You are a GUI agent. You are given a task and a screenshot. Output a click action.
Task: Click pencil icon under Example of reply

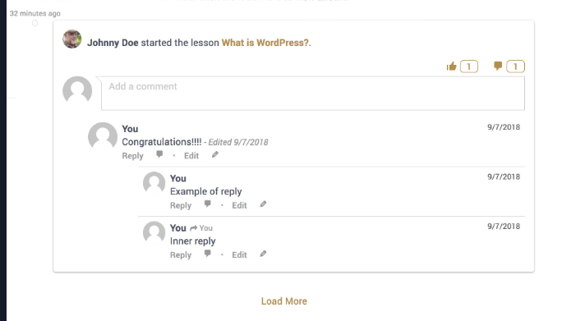(x=263, y=204)
